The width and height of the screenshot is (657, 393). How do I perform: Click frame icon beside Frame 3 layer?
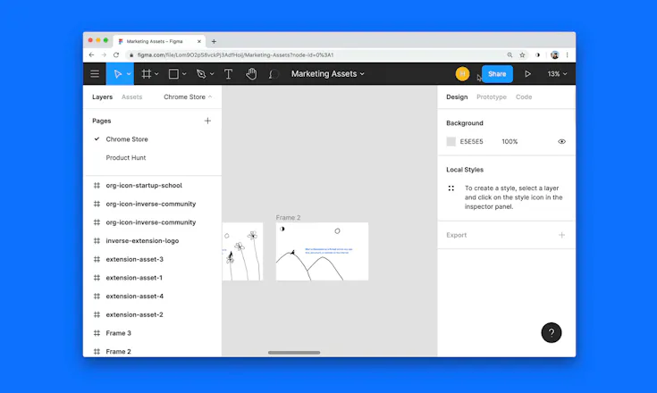click(x=97, y=333)
